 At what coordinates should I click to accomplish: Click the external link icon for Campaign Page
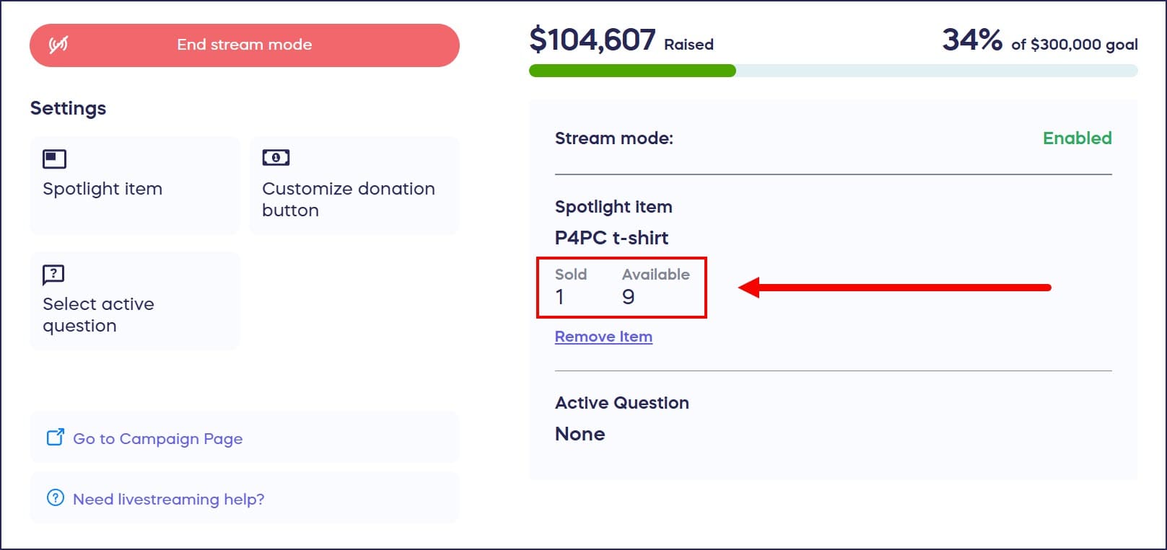coord(56,438)
